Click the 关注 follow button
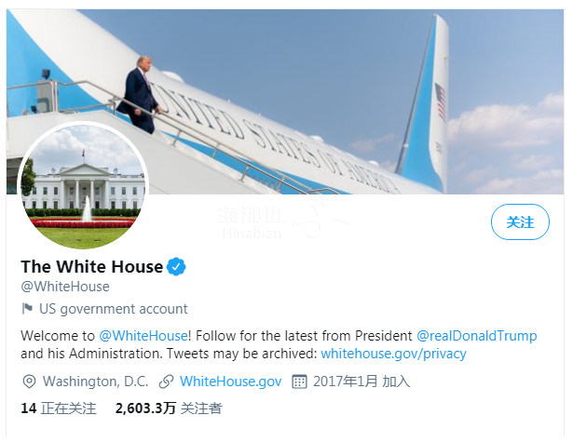 coord(520,221)
